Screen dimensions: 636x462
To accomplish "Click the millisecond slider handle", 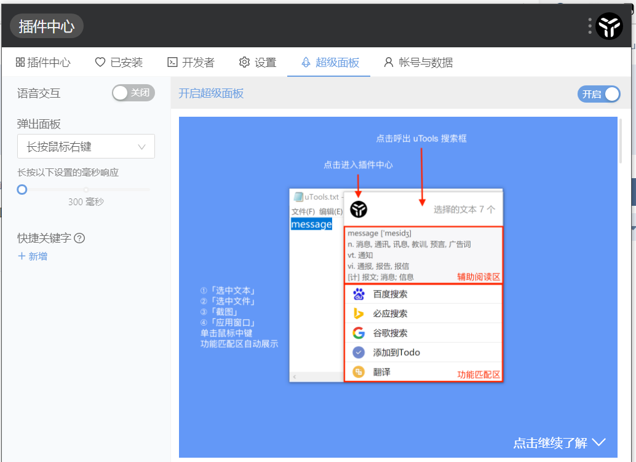I will (22, 189).
